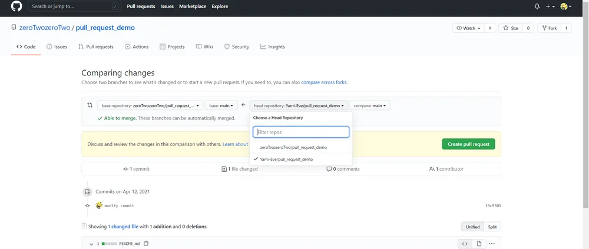This screenshot has height=249, width=589.
Task: Click the Commits on Apr 12, 2021 icon
Action: 87,192
